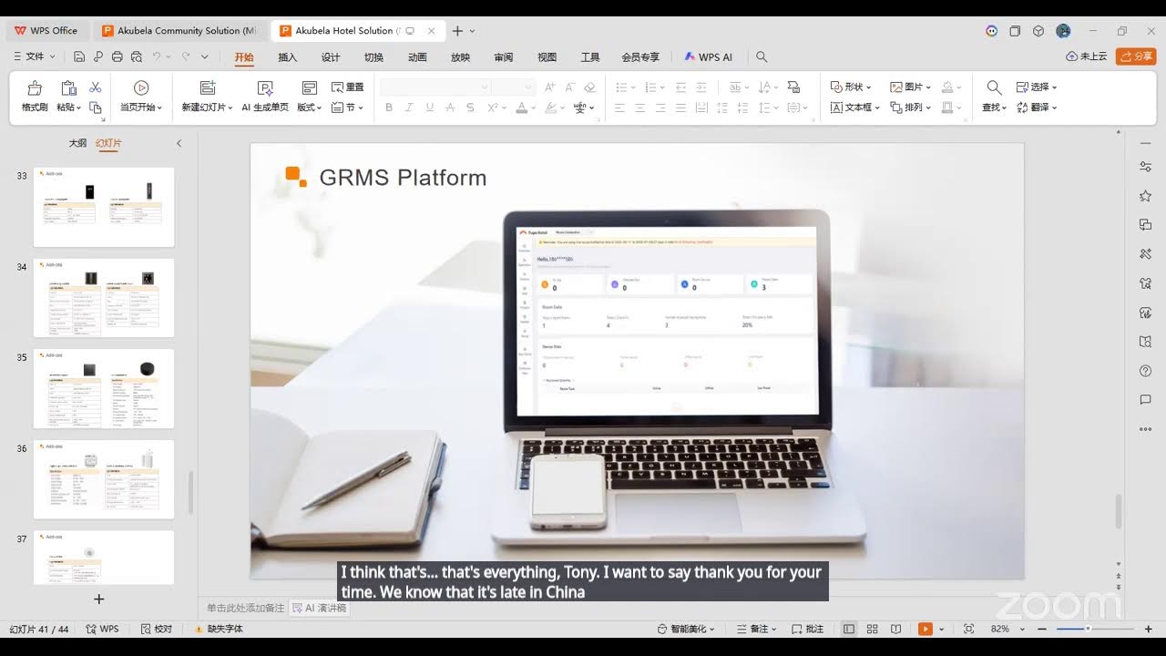The height and width of the screenshot is (656, 1166).
Task: Expand the Layout (版式) dropdown
Action: (x=311, y=108)
